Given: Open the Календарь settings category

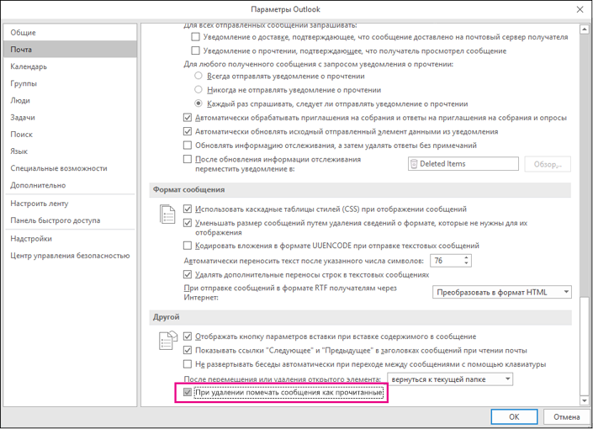Looking at the screenshot, I should tap(70, 66).
